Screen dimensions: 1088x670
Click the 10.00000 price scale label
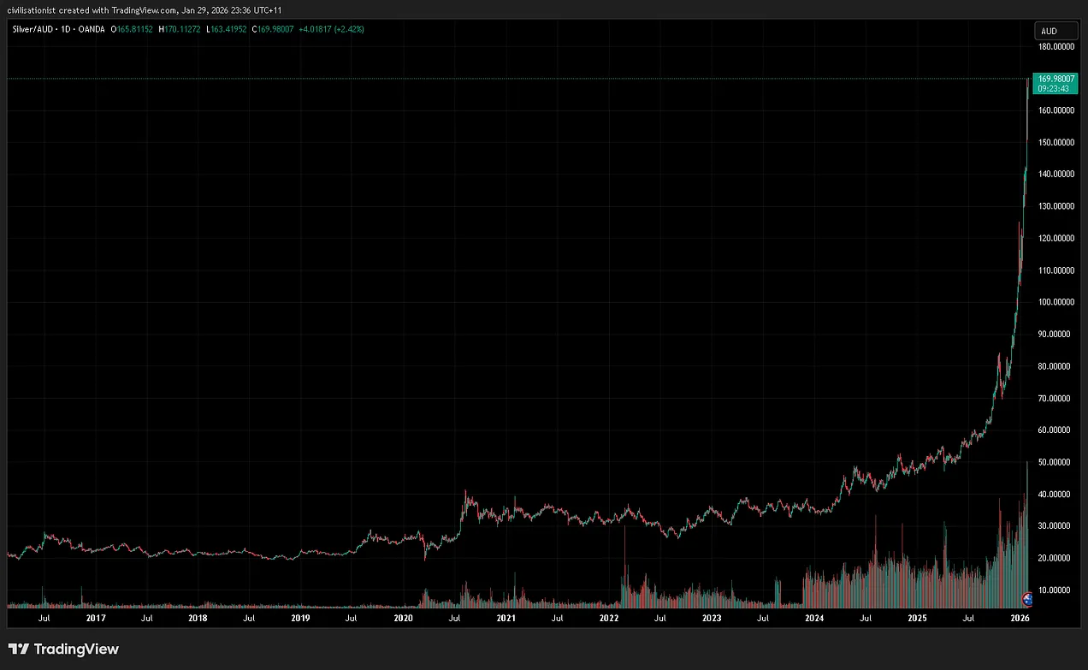click(x=1055, y=590)
